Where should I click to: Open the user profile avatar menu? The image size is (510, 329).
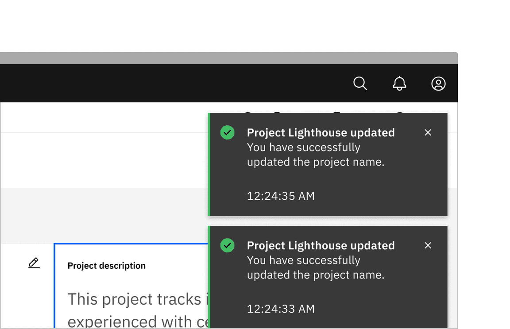pyautogui.click(x=438, y=83)
